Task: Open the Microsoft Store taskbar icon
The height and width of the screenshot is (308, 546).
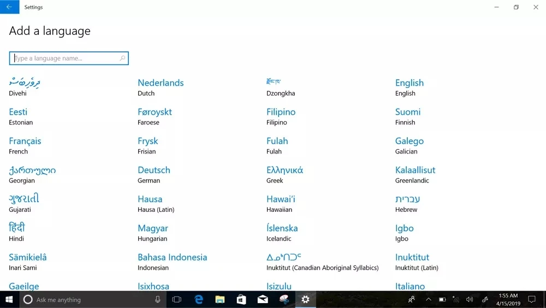Action: pyautogui.click(x=241, y=300)
